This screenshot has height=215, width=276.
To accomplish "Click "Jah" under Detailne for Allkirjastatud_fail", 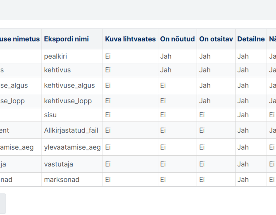I will tap(243, 131).
